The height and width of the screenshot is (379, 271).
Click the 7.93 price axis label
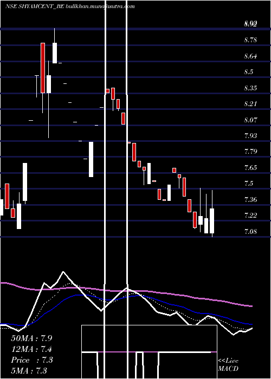[x=250, y=135]
